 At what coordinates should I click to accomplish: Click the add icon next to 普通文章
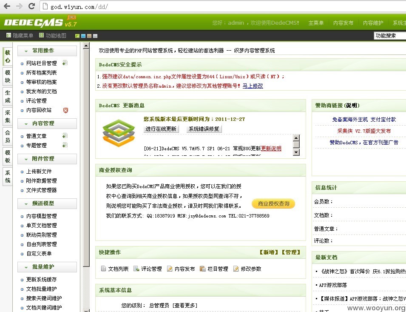click(x=65, y=136)
